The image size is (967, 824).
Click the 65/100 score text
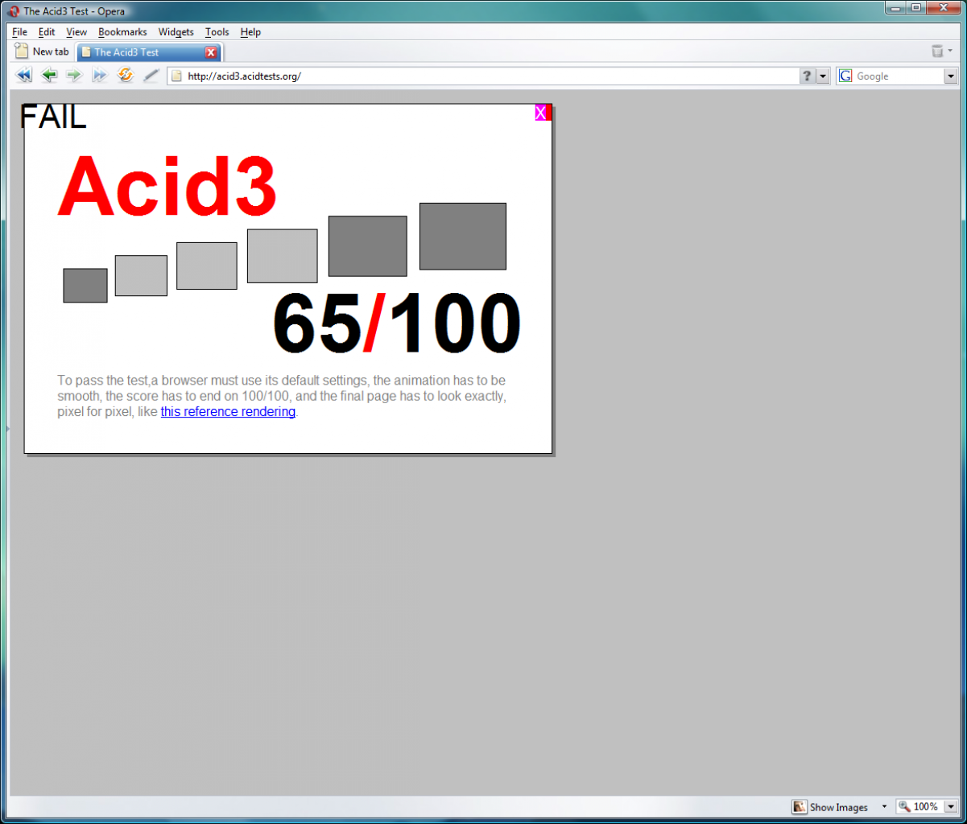pos(397,323)
